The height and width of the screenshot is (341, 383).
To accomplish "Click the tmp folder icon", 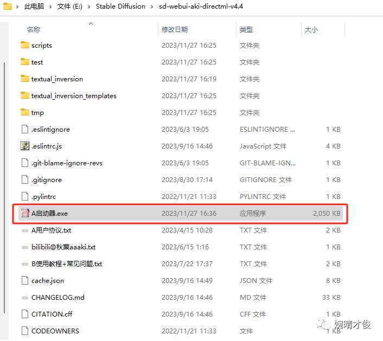I will click(24, 113).
